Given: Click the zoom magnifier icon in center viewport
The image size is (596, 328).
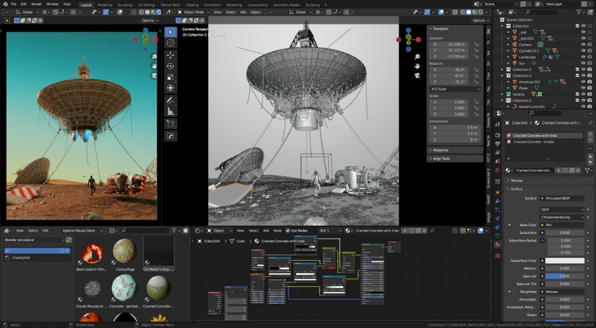Looking at the screenshot, I should pyautogui.click(x=417, y=57).
